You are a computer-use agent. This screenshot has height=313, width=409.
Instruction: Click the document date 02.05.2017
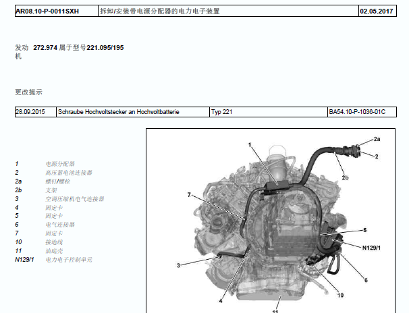(377, 11)
